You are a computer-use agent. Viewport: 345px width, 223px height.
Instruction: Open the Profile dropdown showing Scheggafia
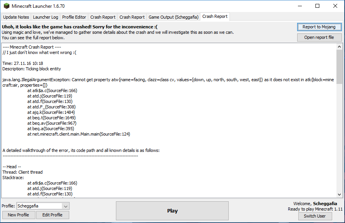(43, 206)
